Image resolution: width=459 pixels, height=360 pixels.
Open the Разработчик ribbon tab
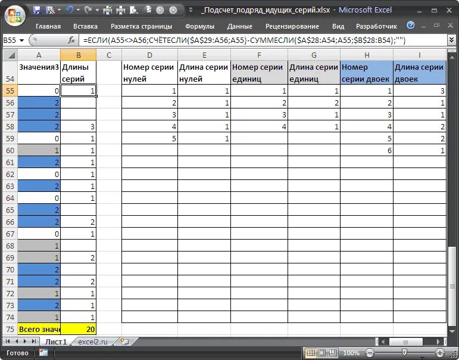[x=376, y=26]
